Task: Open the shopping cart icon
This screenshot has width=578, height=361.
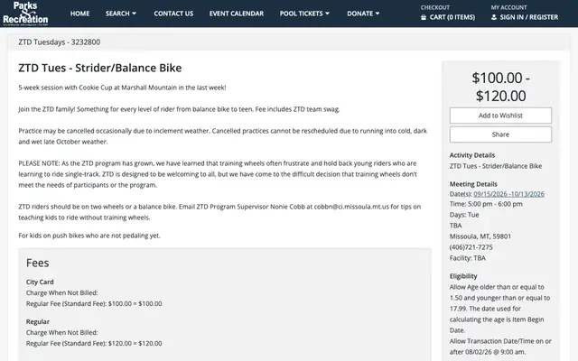Action: pyautogui.click(x=424, y=17)
